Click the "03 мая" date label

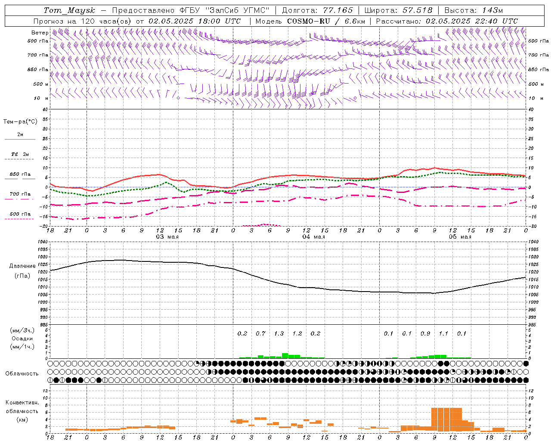(167, 237)
